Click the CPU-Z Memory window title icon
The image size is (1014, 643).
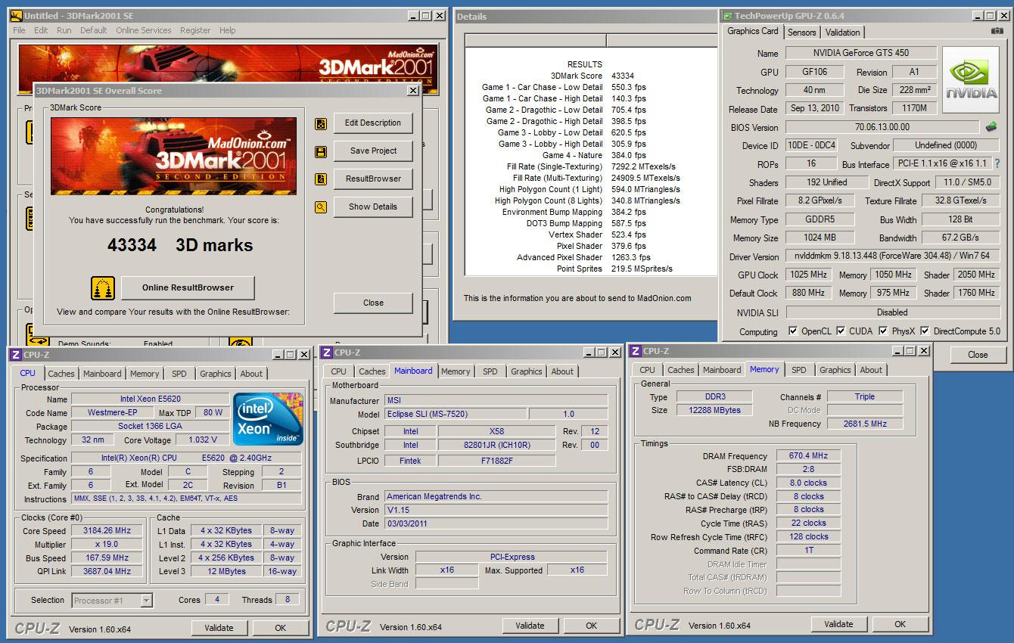pyautogui.click(x=636, y=351)
